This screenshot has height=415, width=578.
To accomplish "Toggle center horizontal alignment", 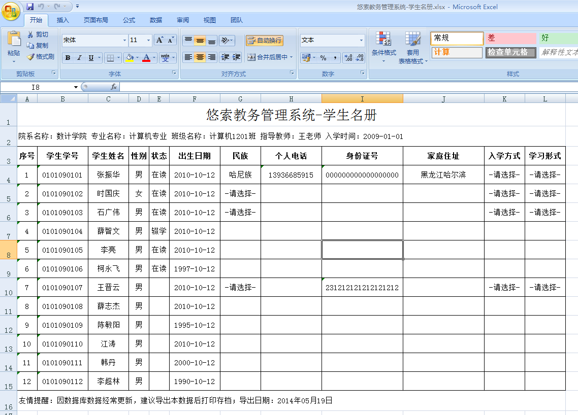I will tap(200, 57).
